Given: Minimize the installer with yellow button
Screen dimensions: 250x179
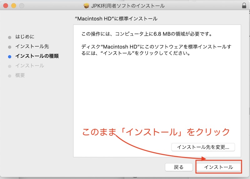Looking at the screenshot, I should point(14,6).
